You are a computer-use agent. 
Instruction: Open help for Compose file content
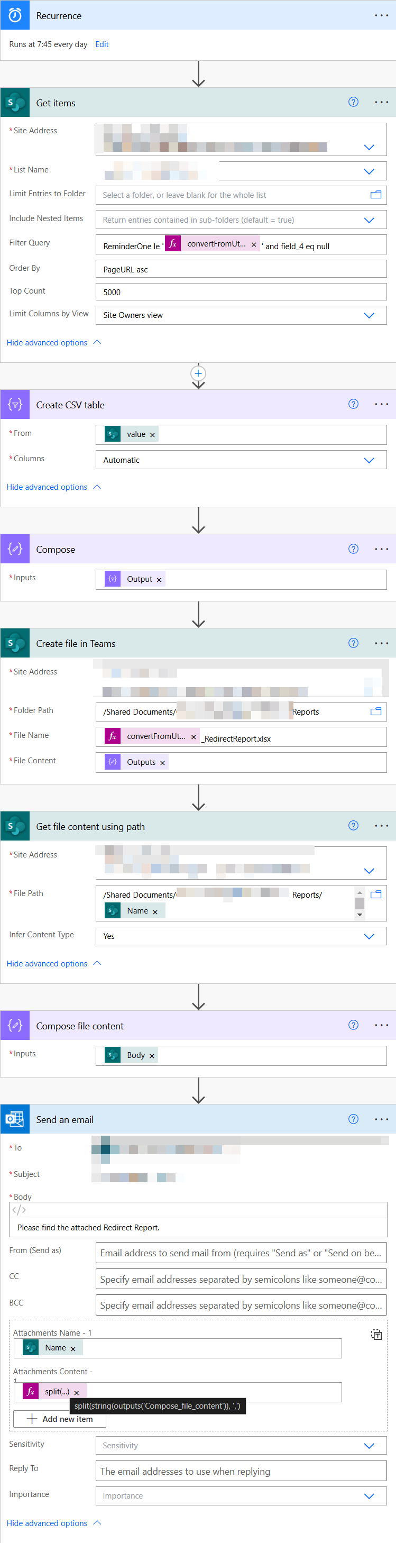[x=354, y=1025]
